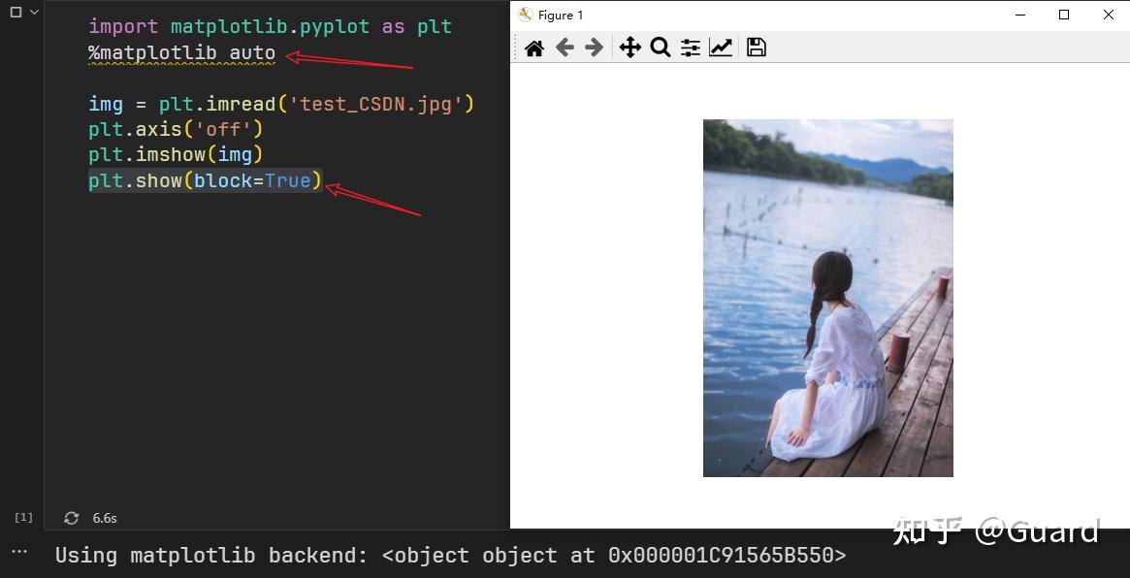This screenshot has width=1130, height=578.
Task: Click the underlined %matplotlib auto text
Action: (x=180, y=52)
